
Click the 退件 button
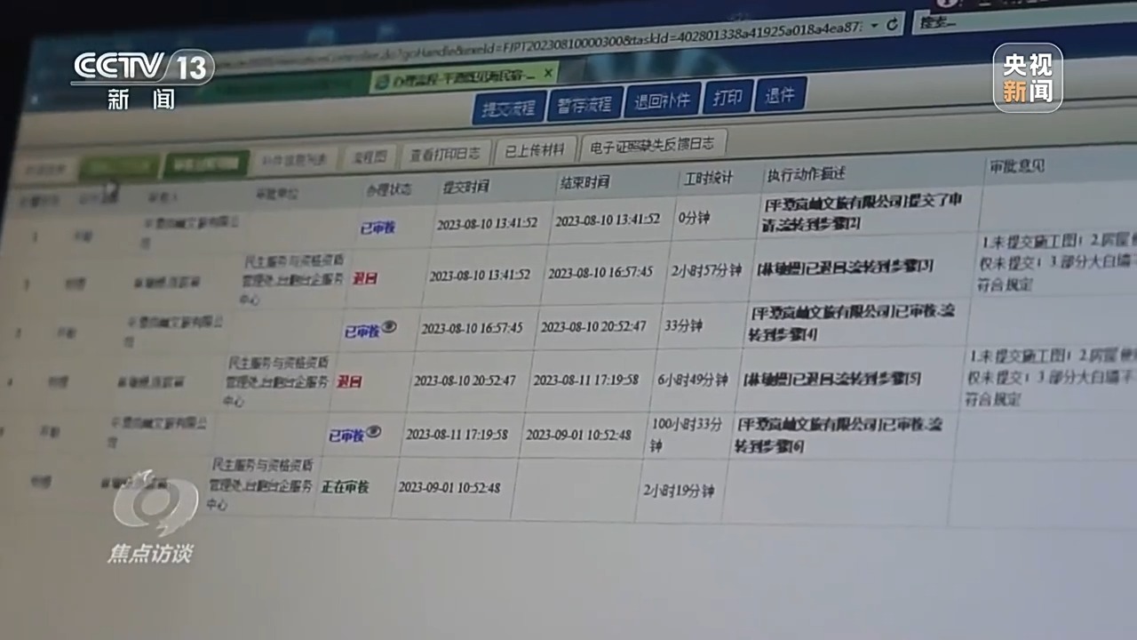click(x=780, y=95)
